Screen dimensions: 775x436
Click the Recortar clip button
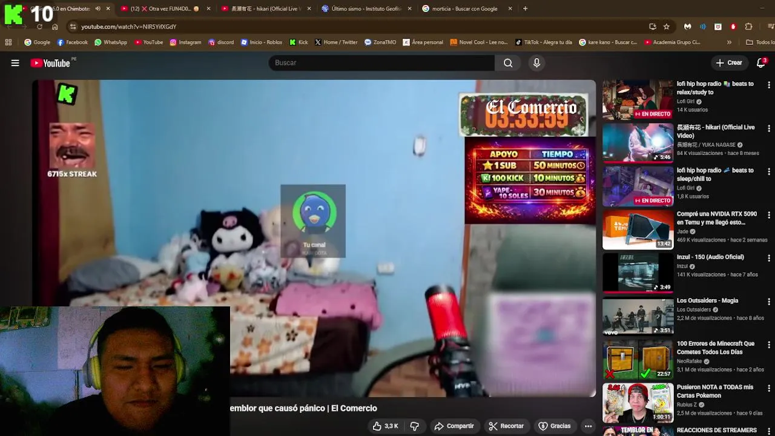pos(506,426)
